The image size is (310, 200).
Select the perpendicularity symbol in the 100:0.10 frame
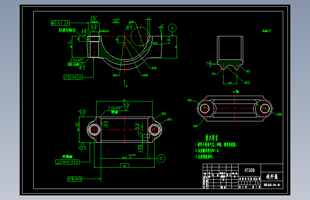pyautogui.click(x=58, y=162)
